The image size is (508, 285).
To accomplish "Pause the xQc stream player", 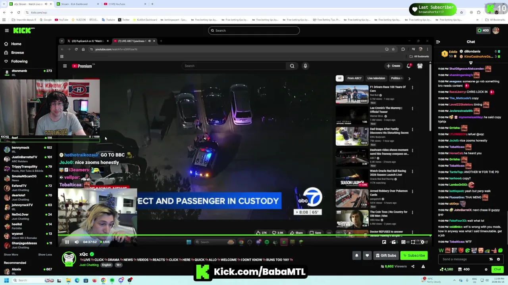I will pyautogui.click(x=67, y=242).
